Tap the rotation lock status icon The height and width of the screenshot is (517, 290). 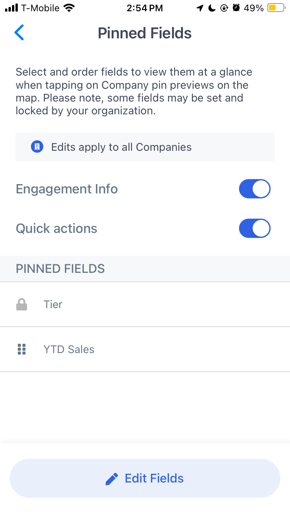pos(224,8)
